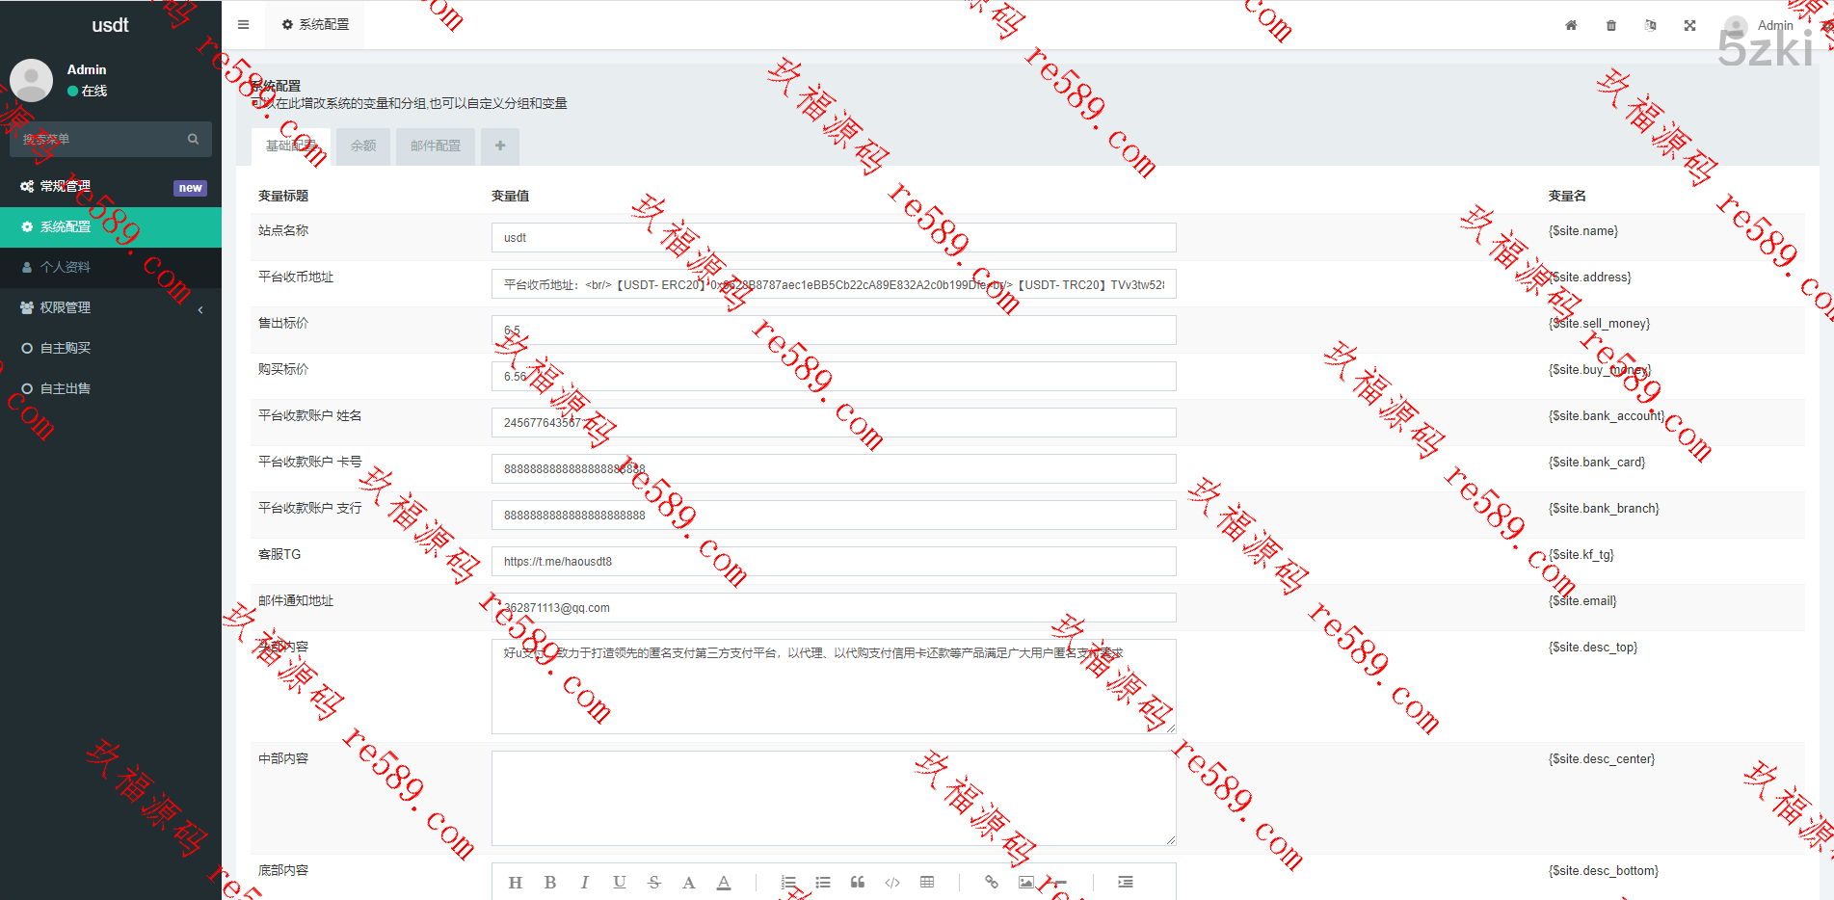Open the language translation icon
This screenshot has width=1834, height=900.
[x=1651, y=26]
